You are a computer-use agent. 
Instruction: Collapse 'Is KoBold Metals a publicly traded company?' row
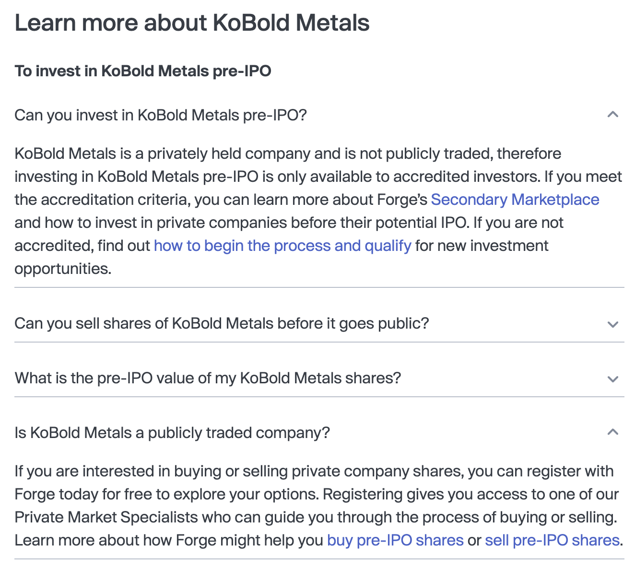click(319, 433)
